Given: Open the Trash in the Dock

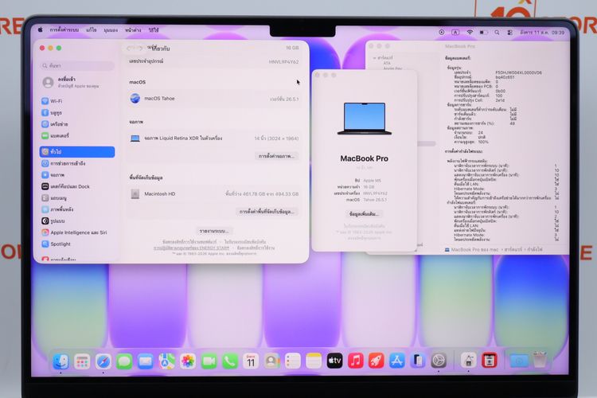Looking at the screenshot, I should tap(540, 361).
